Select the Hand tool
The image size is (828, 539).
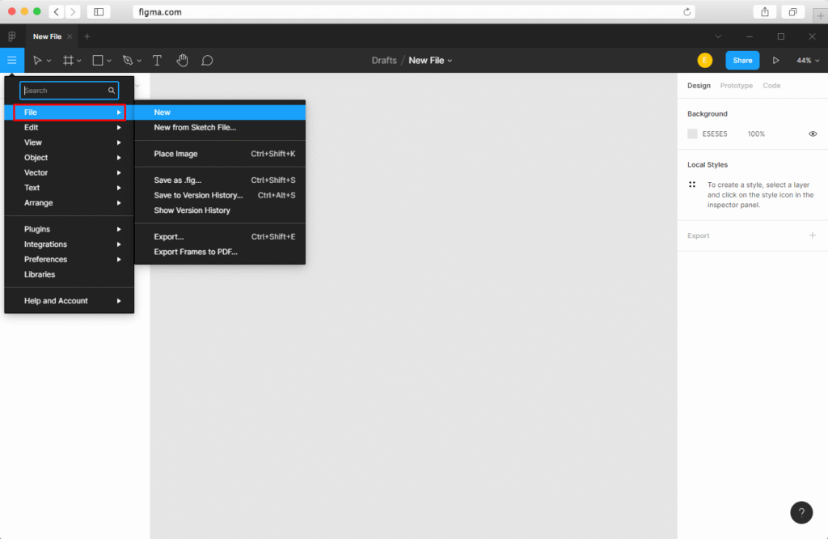182,61
